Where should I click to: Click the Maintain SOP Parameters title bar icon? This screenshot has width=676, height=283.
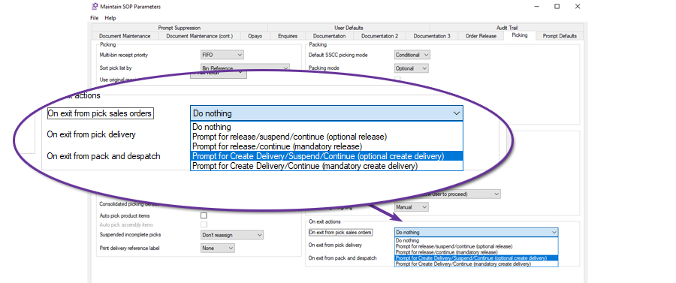click(95, 7)
